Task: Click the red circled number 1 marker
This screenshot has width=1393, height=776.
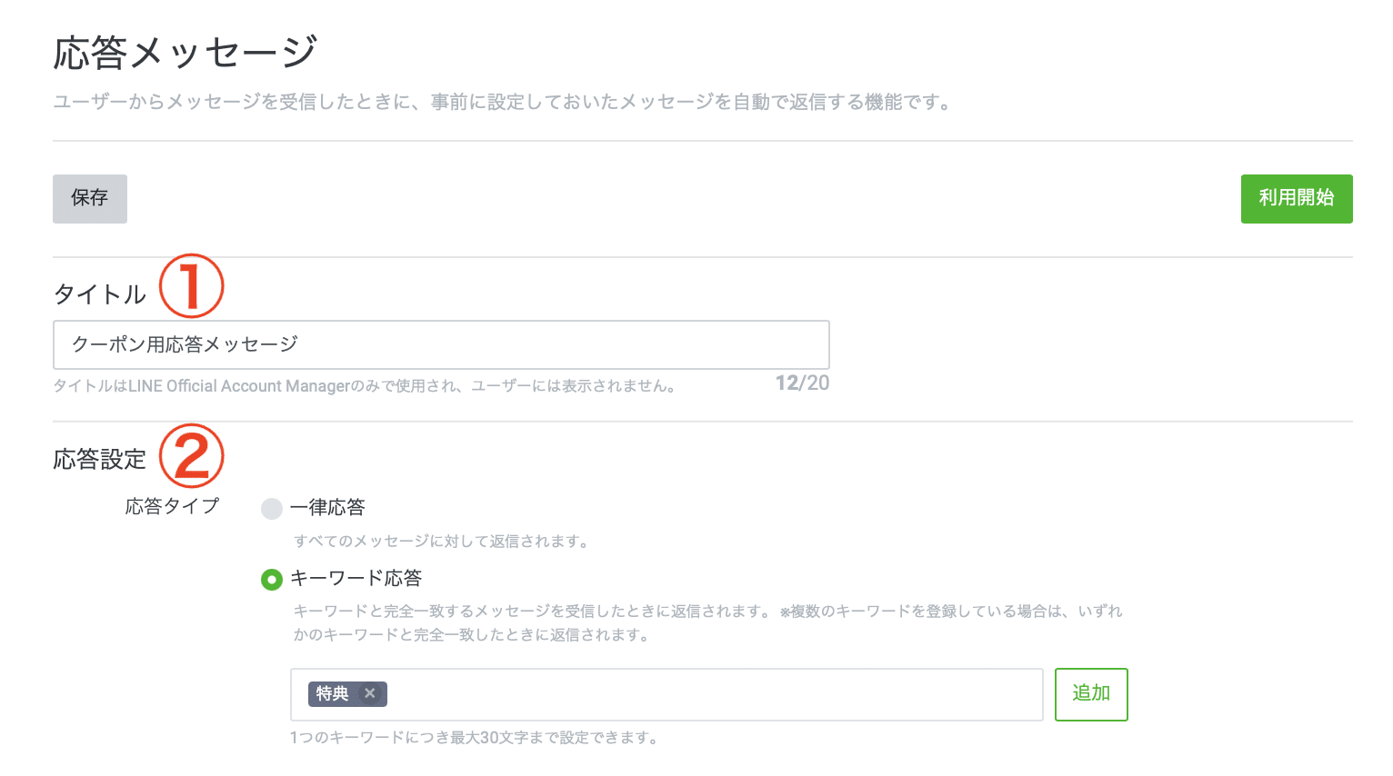Action: point(191,286)
